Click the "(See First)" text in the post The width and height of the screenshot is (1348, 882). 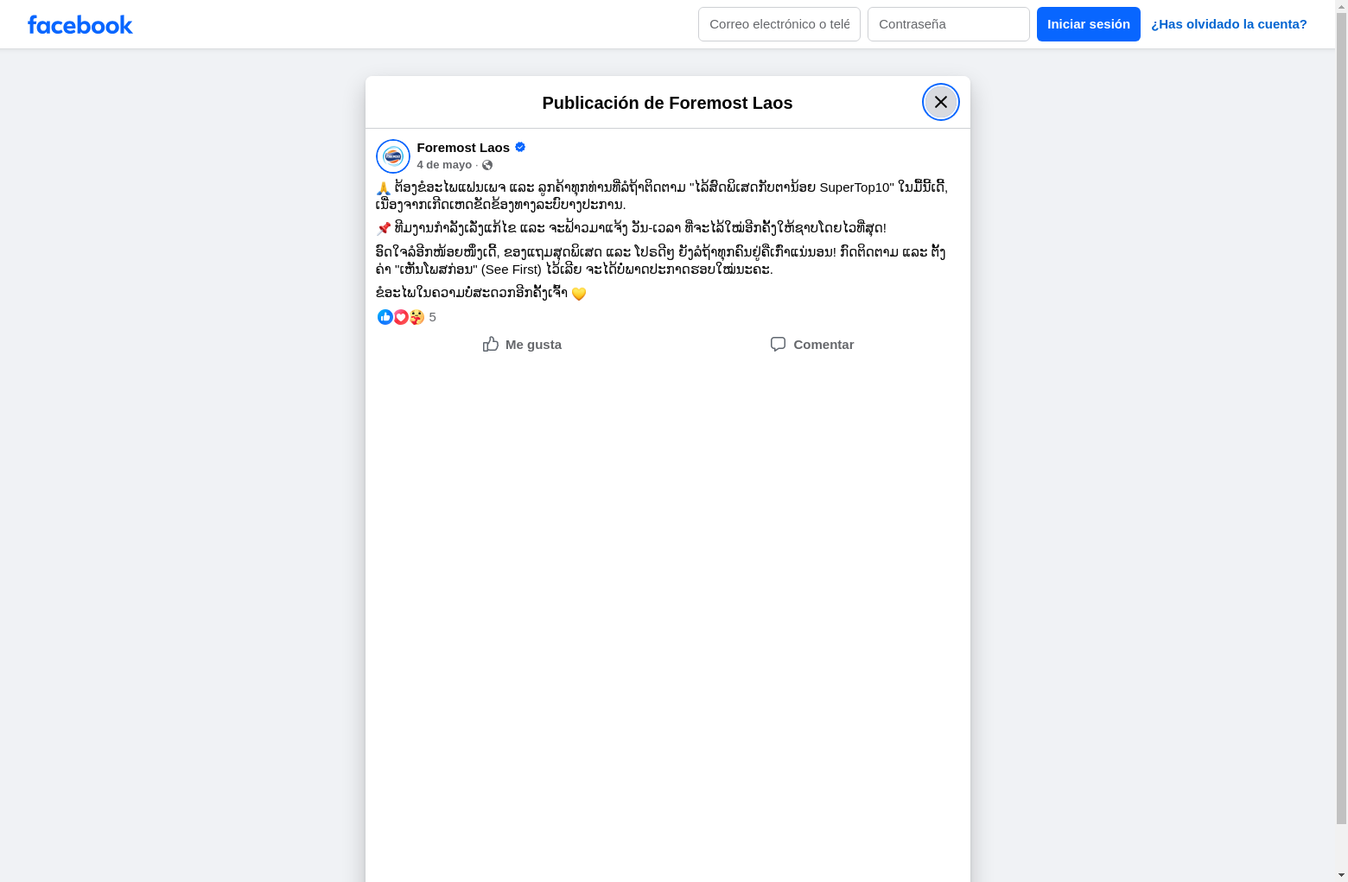pos(512,270)
